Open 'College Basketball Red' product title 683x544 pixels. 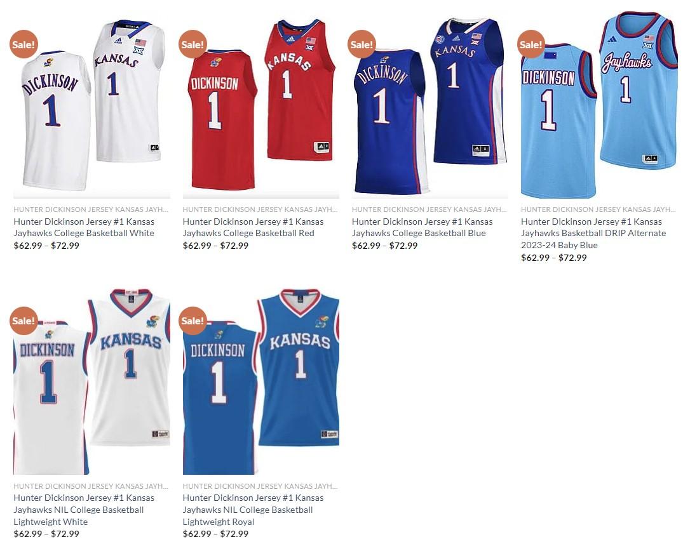point(253,227)
